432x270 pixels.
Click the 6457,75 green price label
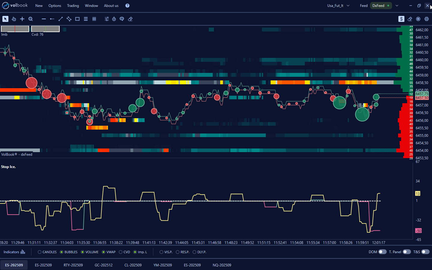pyautogui.click(x=422, y=94)
